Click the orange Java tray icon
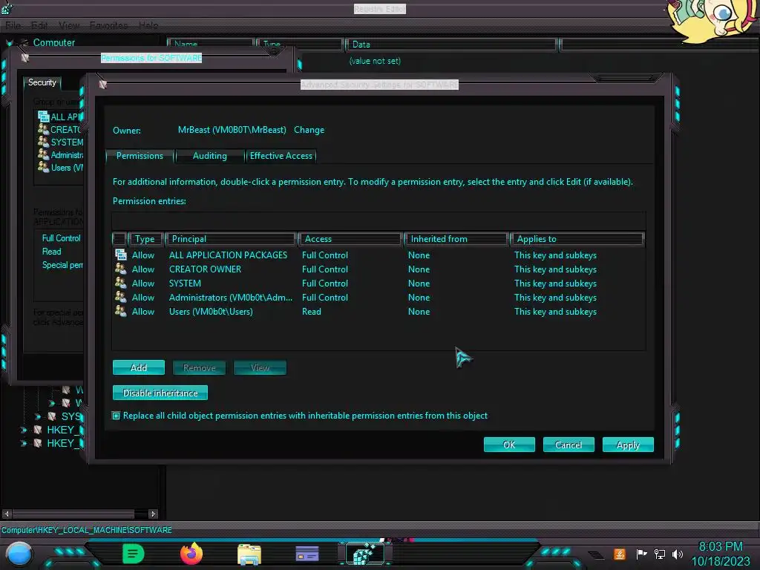Screen dimensions: 760x570 pyautogui.click(x=620, y=554)
